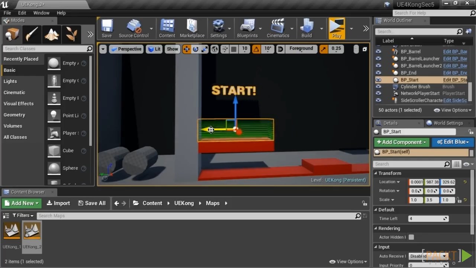Toggle world/local coordinate system globe icon

(215, 49)
